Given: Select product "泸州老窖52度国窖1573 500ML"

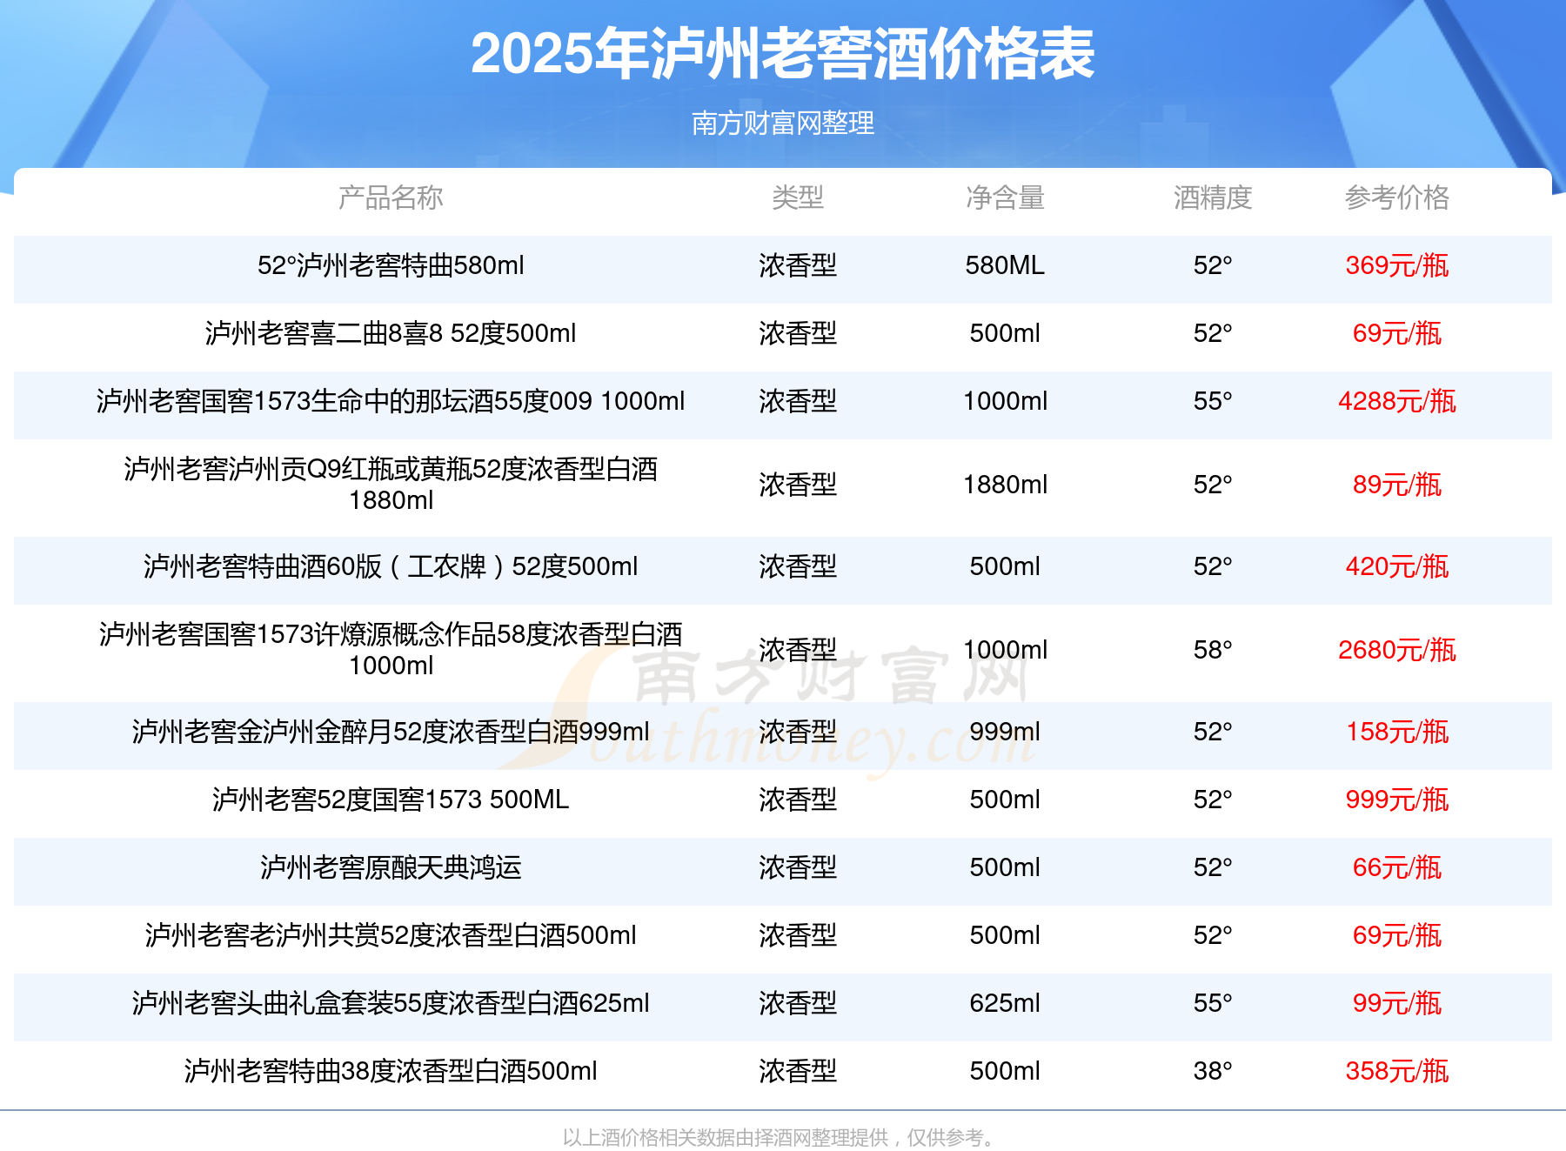Looking at the screenshot, I should 391,800.
